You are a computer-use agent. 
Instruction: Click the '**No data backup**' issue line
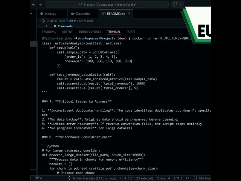(110, 119)
